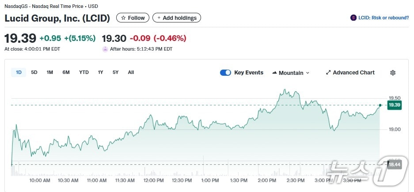Switch to YTD chart range
This screenshot has height=192, width=414.
[84, 72]
